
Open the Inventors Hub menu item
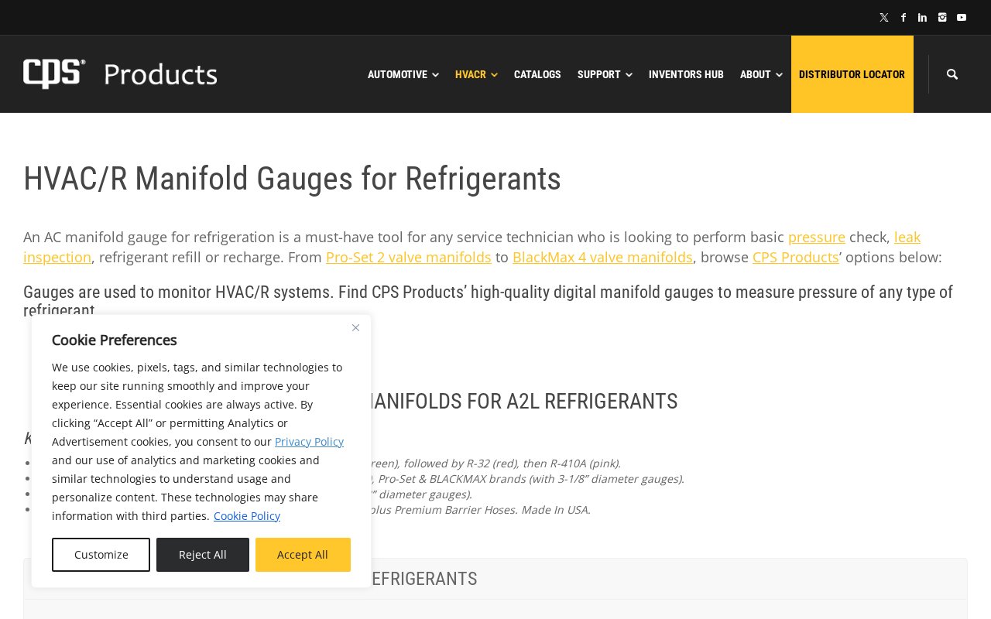click(686, 74)
